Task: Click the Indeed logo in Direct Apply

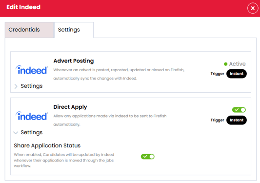Action: pos(32,116)
